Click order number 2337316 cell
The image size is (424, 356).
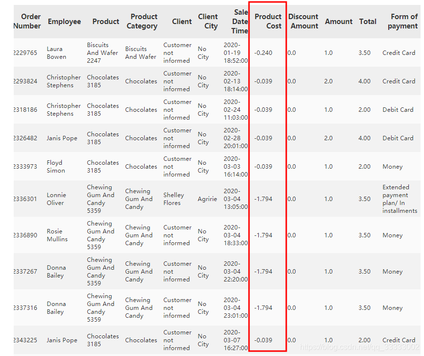pos(25,307)
